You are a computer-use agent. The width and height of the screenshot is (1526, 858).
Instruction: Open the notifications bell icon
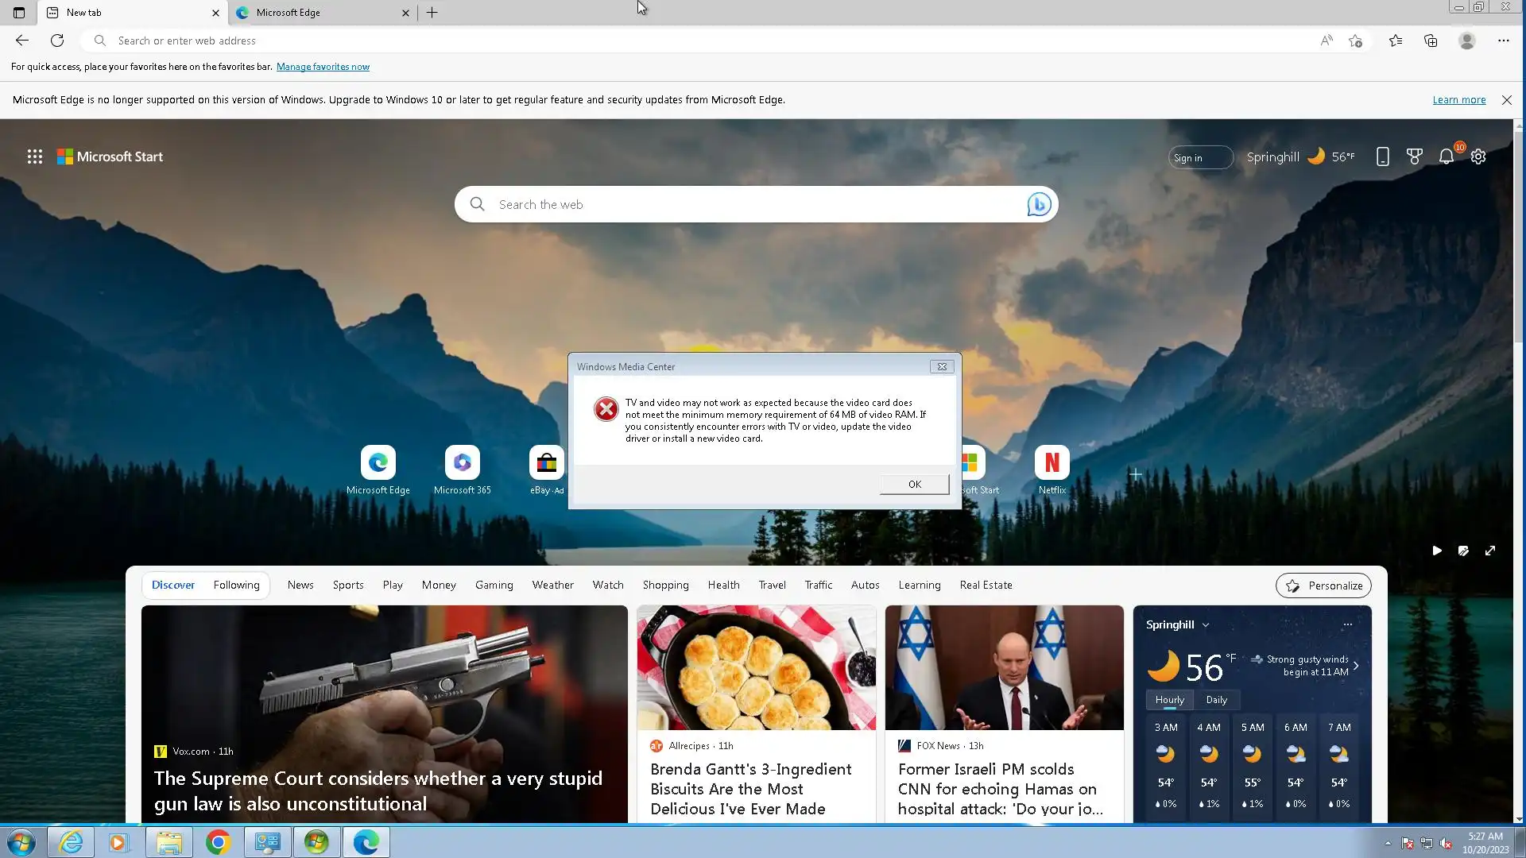click(1446, 157)
